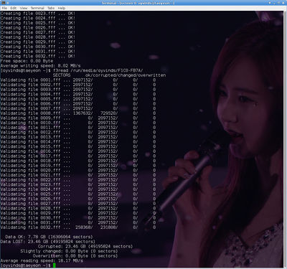The width and height of the screenshot is (287, 269).
Task: Open the Help menu
Action: 62,8
